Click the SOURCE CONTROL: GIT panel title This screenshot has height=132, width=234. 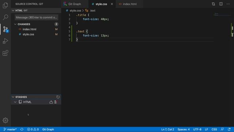29,4
